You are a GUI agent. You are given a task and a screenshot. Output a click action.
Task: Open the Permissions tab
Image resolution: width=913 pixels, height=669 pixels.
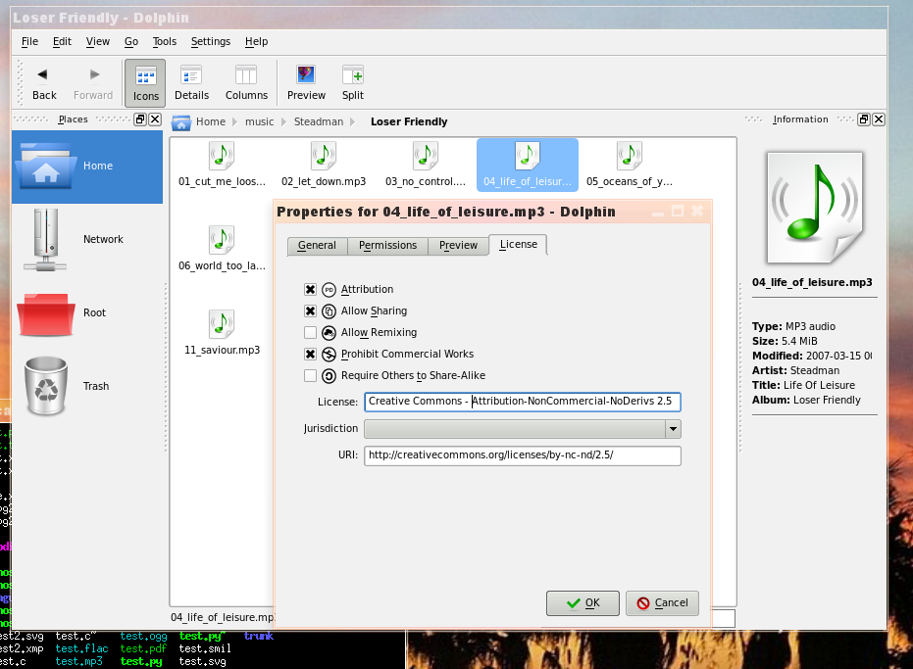[387, 246]
